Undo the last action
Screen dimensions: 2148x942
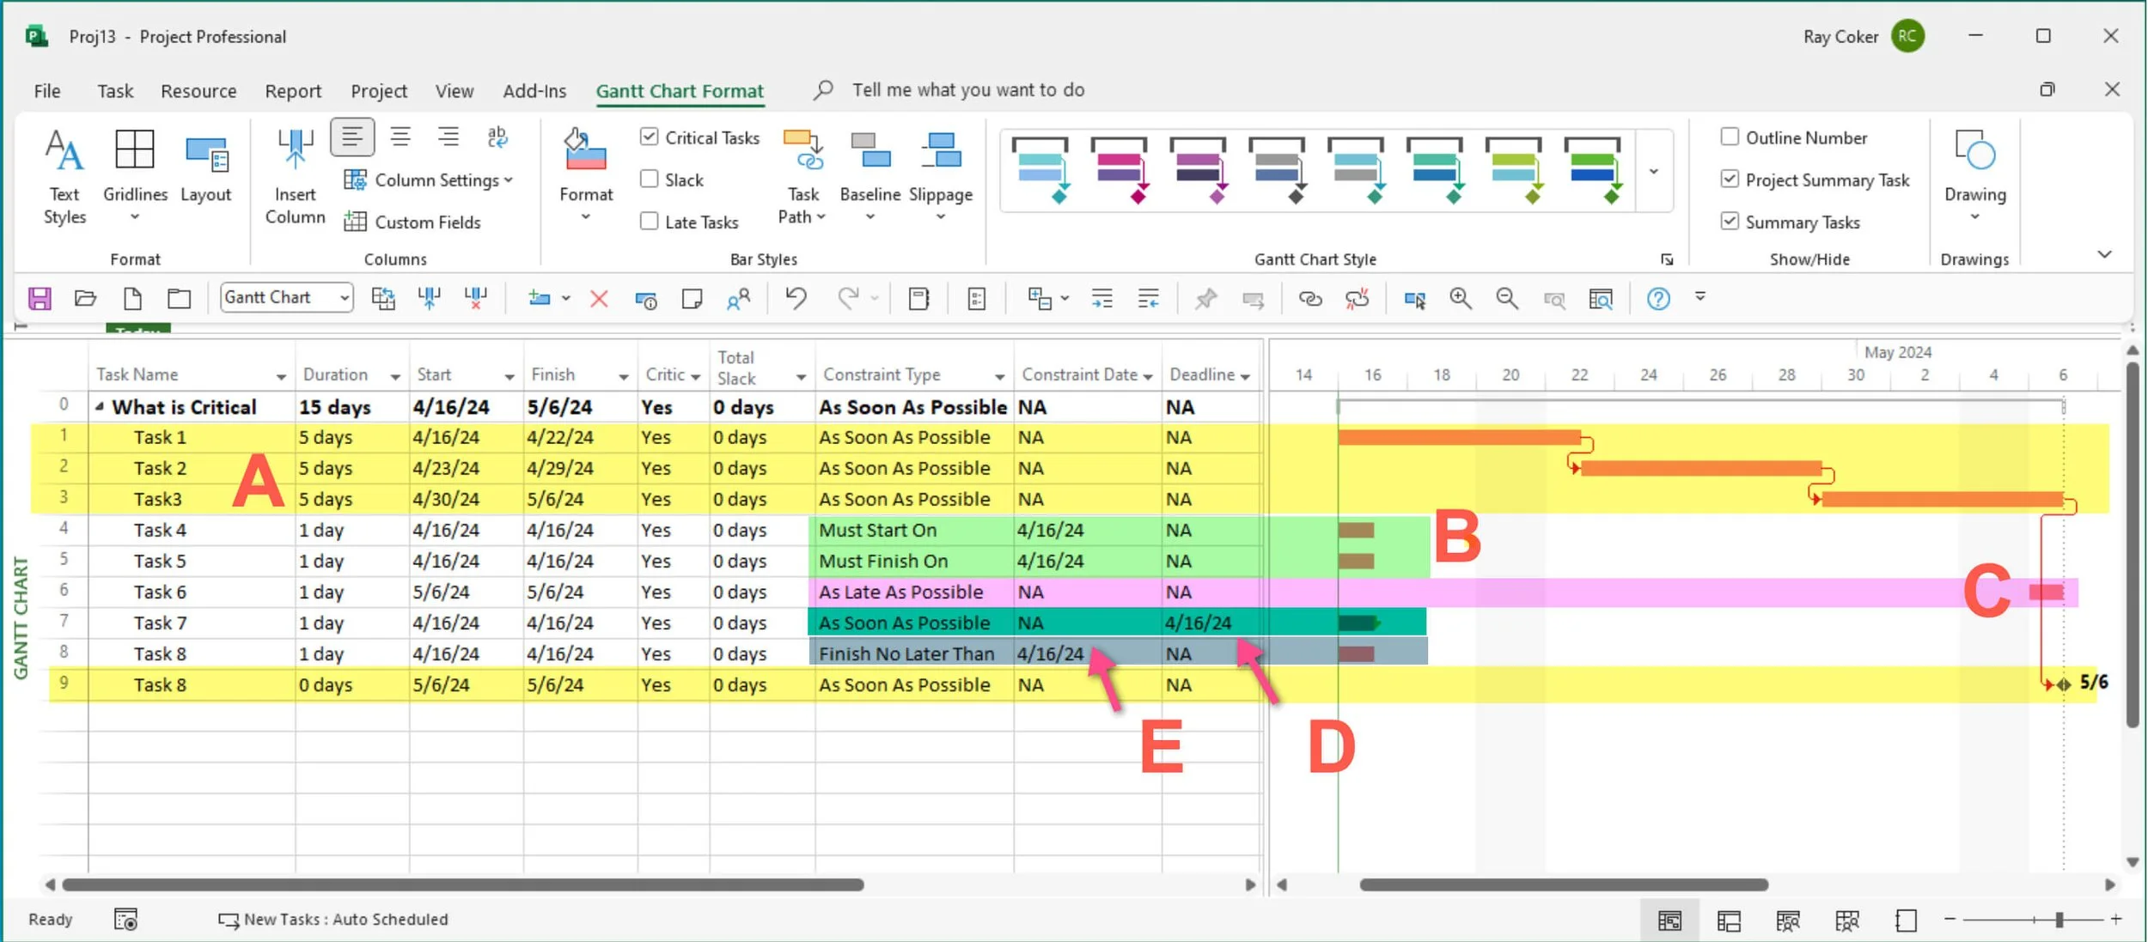pyautogui.click(x=796, y=298)
